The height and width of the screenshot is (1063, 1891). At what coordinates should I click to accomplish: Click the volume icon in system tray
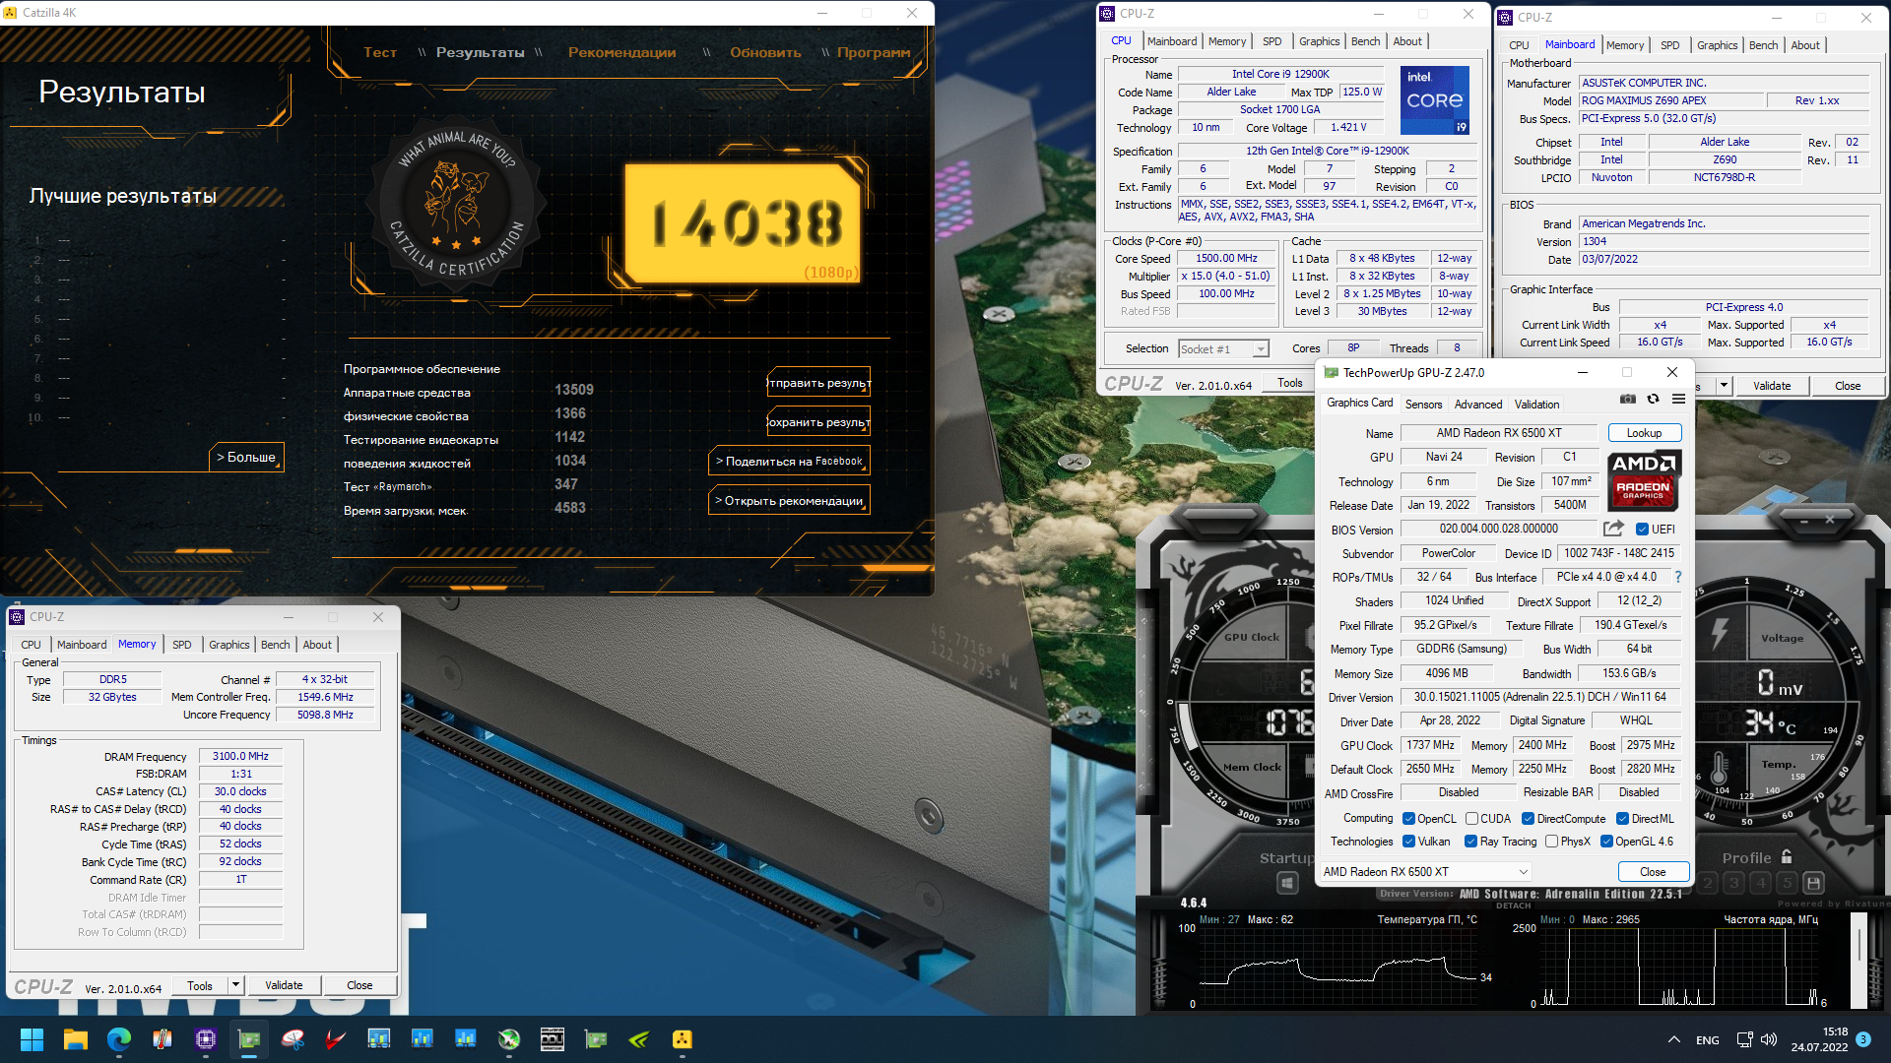[1769, 1039]
